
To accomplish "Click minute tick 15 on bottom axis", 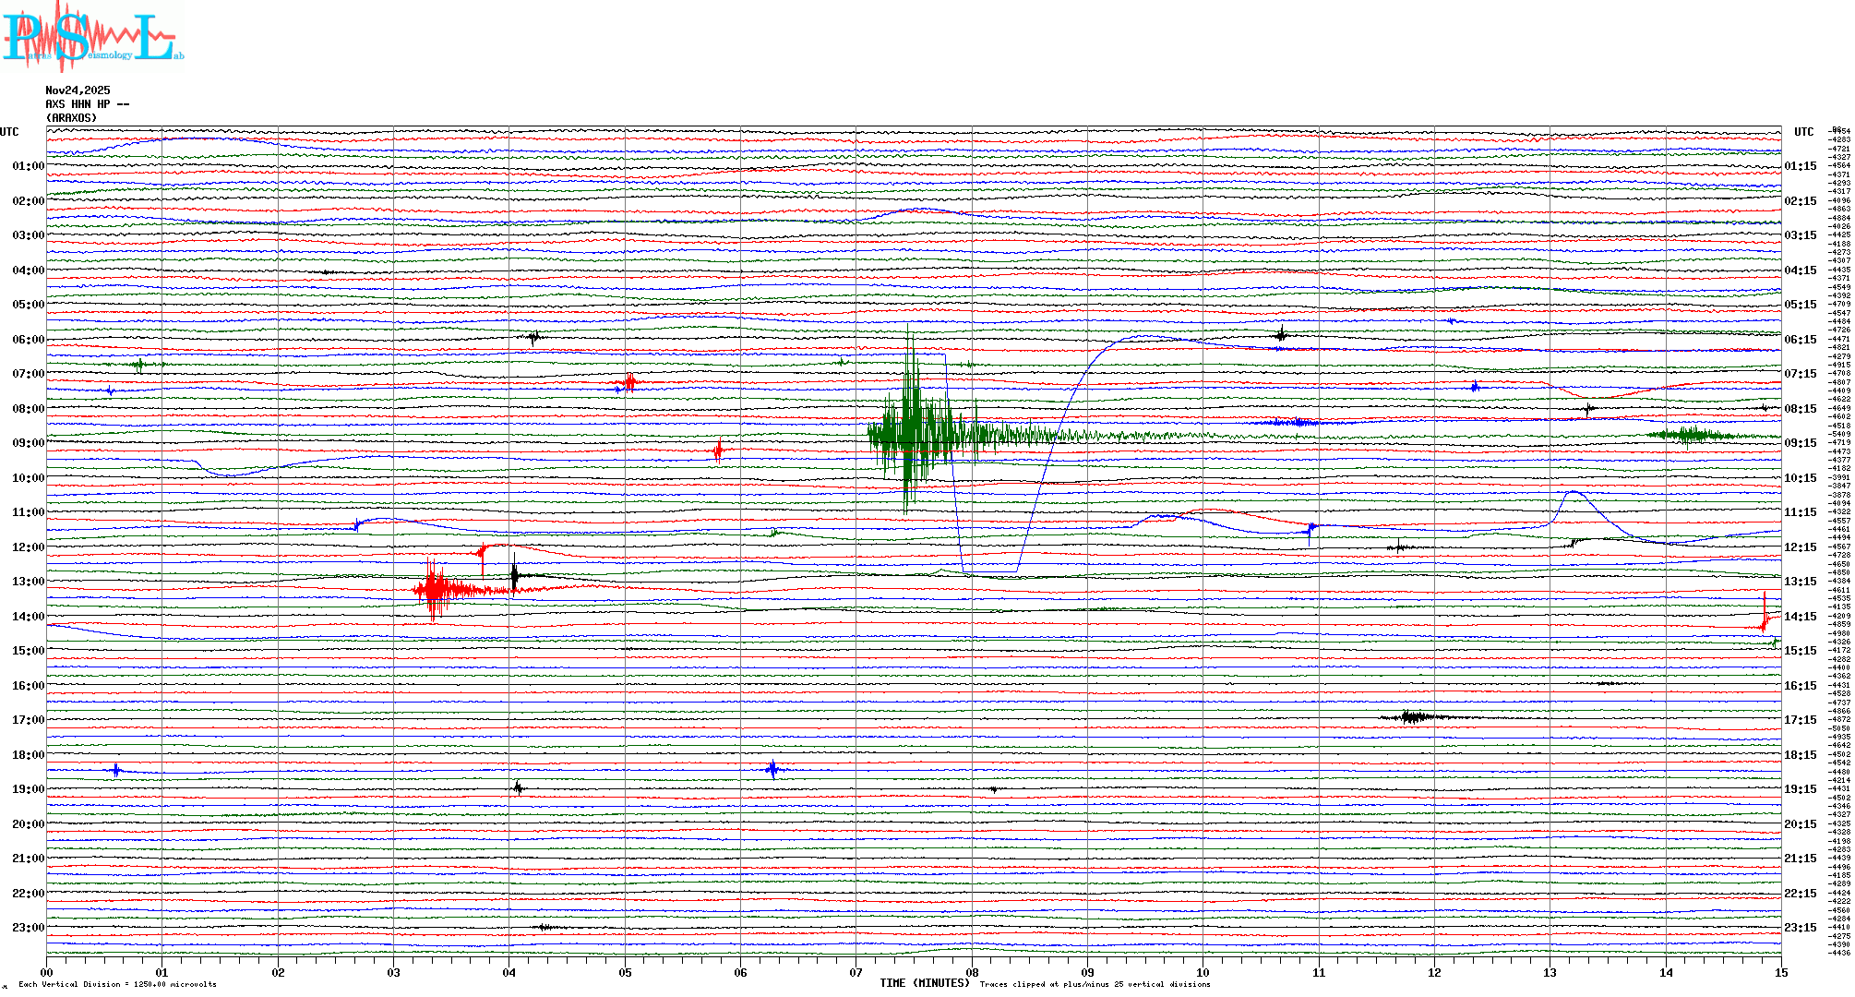I will coord(1780,972).
